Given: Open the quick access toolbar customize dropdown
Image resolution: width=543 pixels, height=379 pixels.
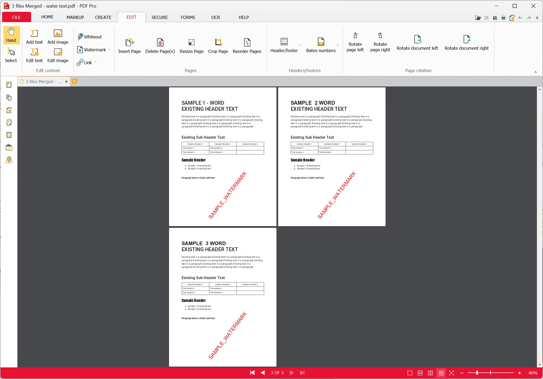Looking at the screenshot, I should pyautogui.click(x=537, y=18).
